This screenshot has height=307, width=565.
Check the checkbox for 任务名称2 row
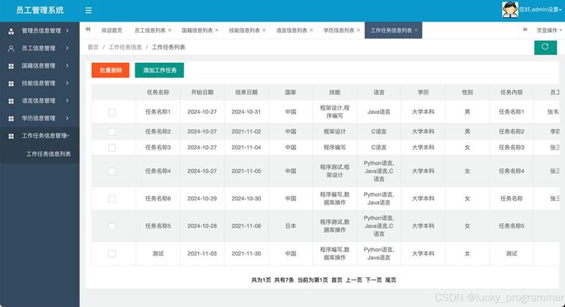click(x=112, y=132)
